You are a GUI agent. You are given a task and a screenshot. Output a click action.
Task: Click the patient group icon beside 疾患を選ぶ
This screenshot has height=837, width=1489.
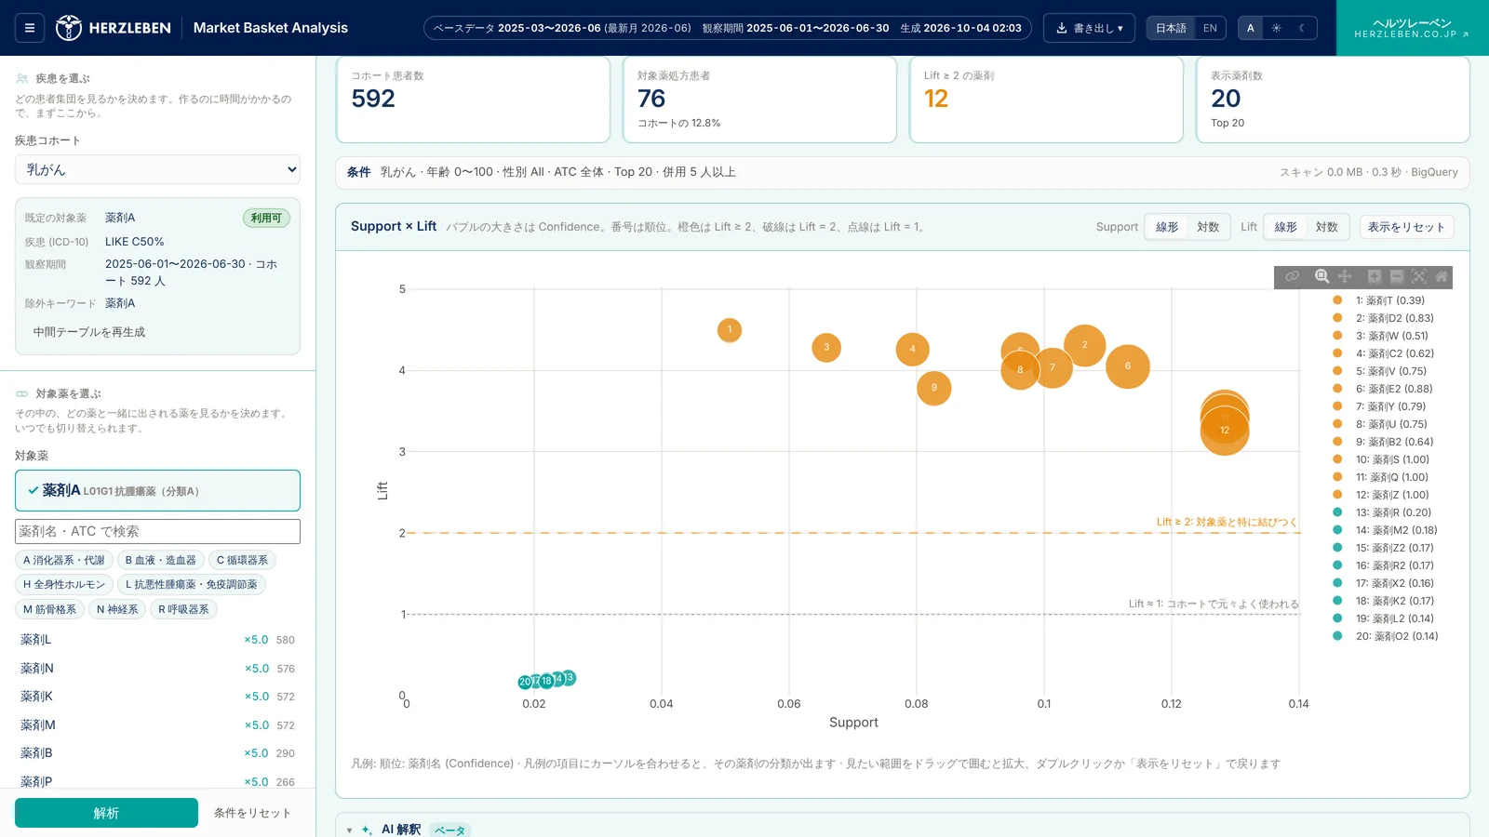click(x=22, y=79)
